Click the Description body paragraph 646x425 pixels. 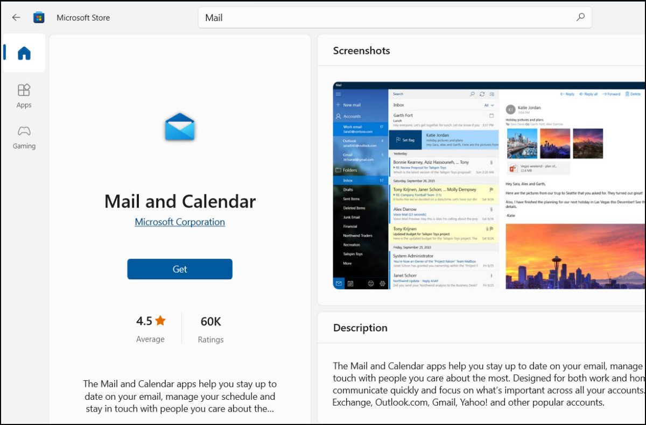(489, 384)
